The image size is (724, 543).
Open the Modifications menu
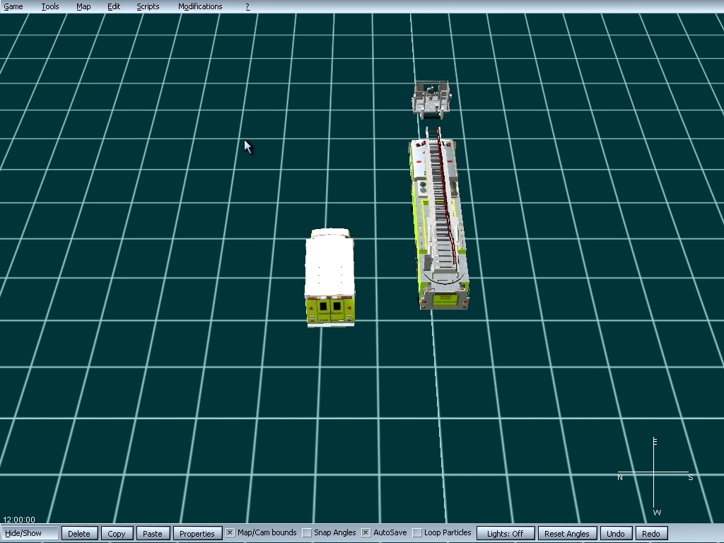pyautogui.click(x=200, y=6)
